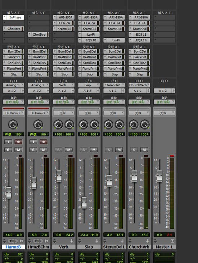The image size is (198, 263).
Task: Mute the HarmzB track
Action: (x=18, y=150)
